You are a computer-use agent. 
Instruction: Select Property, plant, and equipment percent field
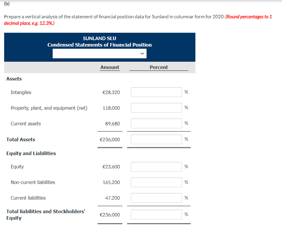(x=156, y=108)
